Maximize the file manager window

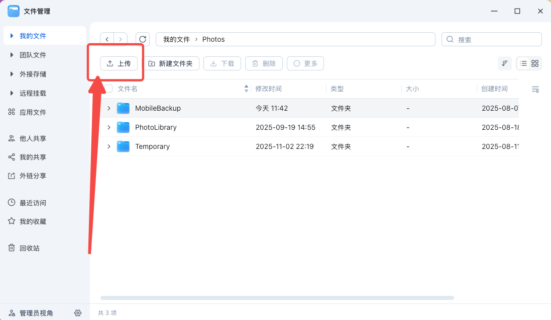[517, 11]
